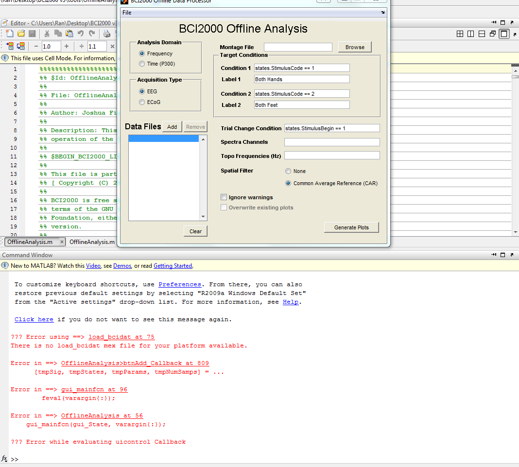Edit the Label 2 field showing Both Feet
Screen dimensions: 519x467
(x=302, y=105)
